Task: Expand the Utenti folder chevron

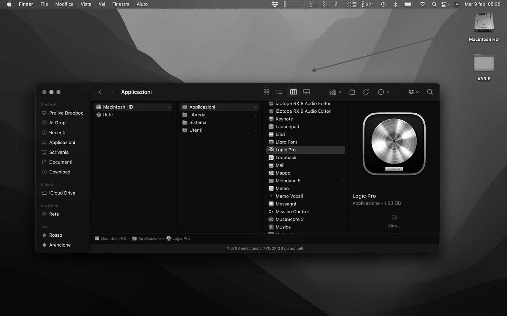Action: 256,130
